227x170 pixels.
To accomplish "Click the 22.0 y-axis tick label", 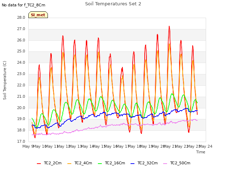I will click(x=21, y=85).
